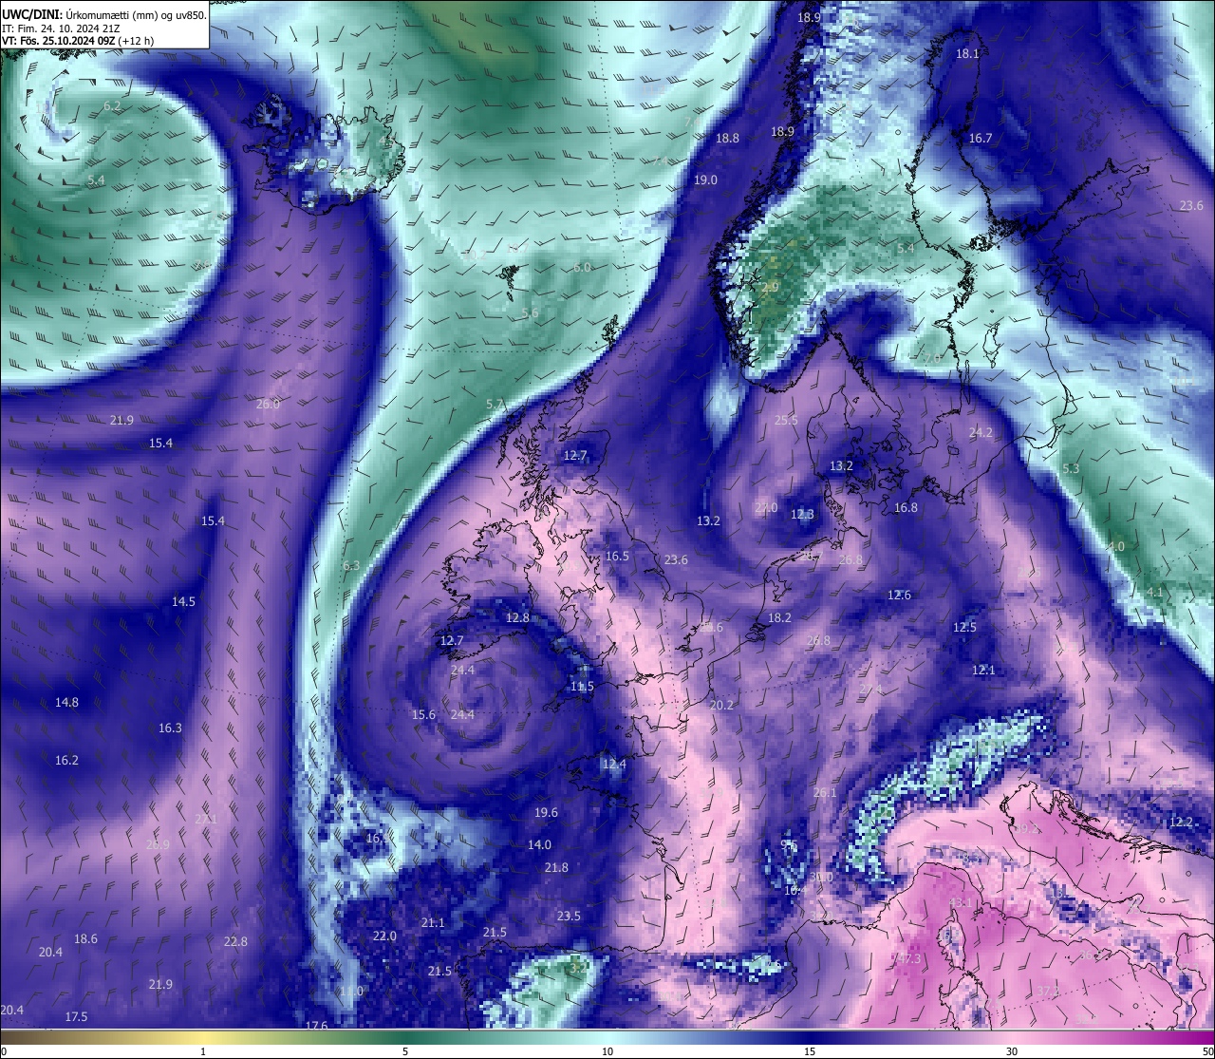Viewport: 1215px width, 1059px height.
Task: Click the 30 tick on the colour scale
Action: click(1012, 1051)
